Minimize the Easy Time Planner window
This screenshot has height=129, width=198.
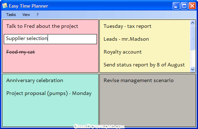coord(176,6)
